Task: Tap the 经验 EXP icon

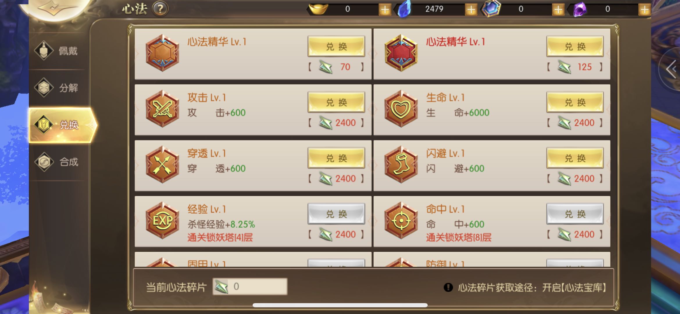Action: click(162, 221)
